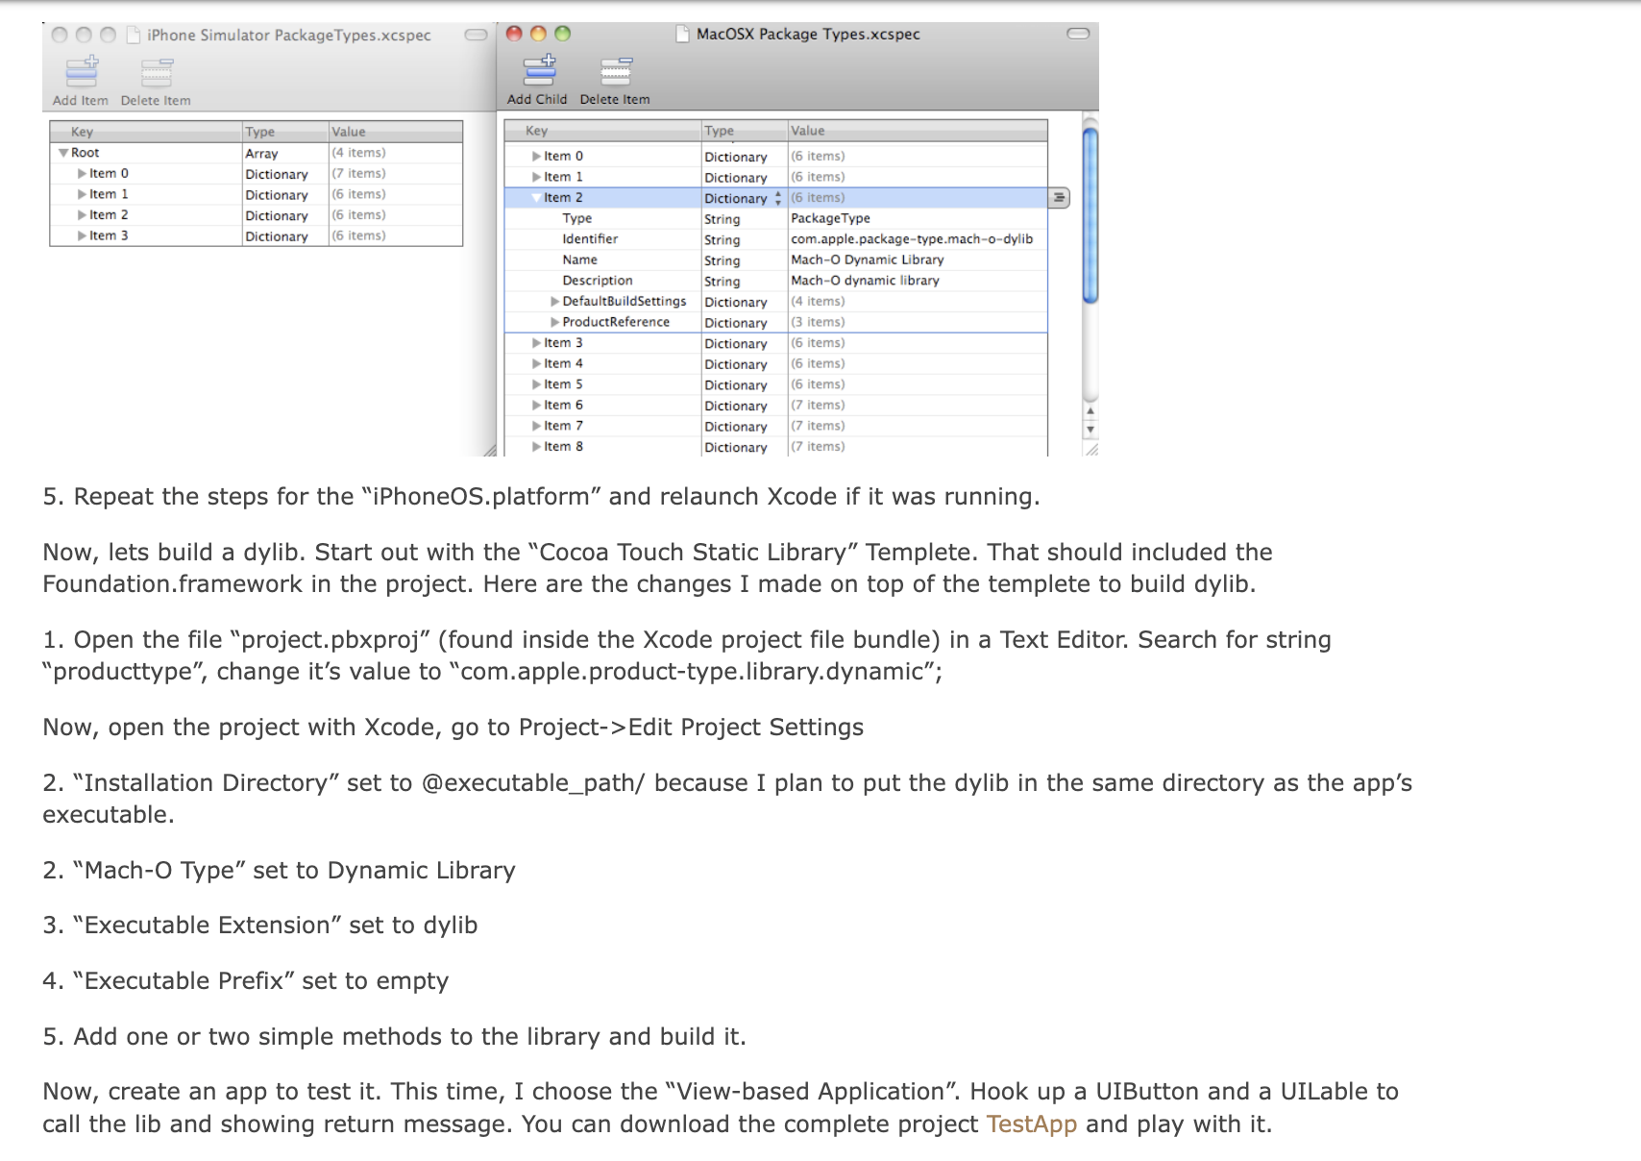
Task: Select '(4 items)' value of the Root row
Action: point(358,153)
